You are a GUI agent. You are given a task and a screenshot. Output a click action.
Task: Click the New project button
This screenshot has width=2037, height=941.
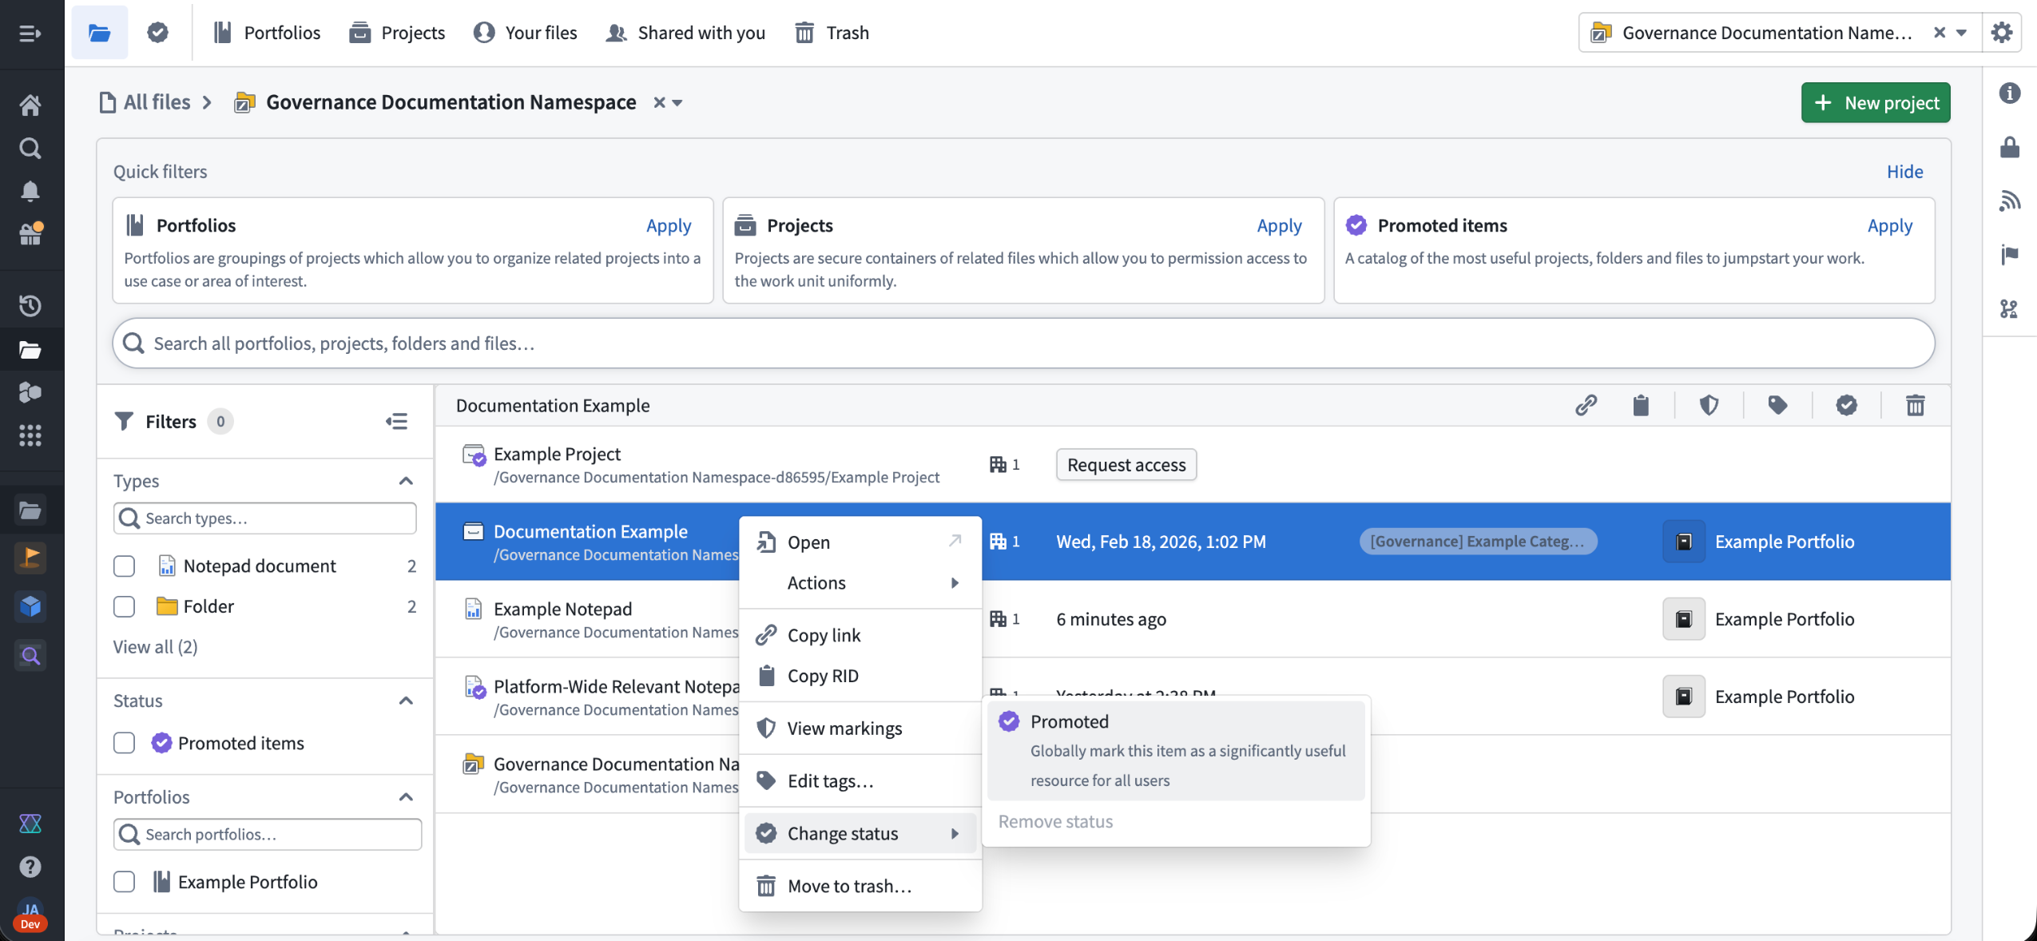point(1875,101)
